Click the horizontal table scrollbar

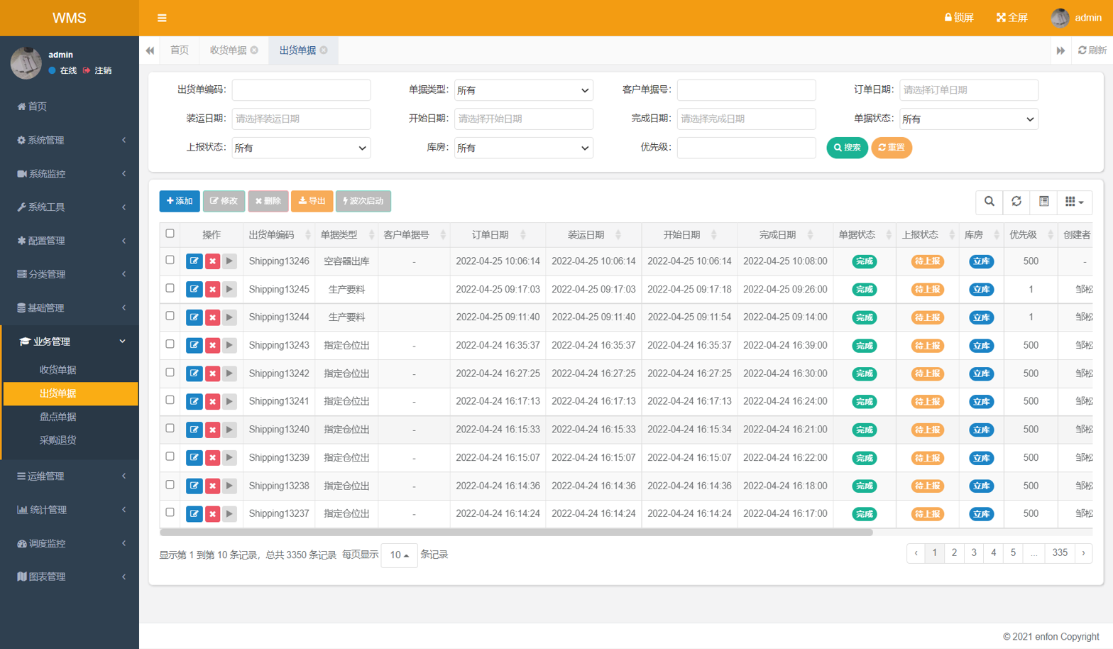[x=516, y=532]
